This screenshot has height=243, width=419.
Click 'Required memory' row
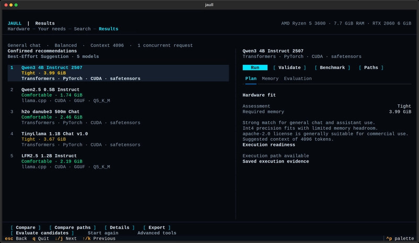click(327, 112)
